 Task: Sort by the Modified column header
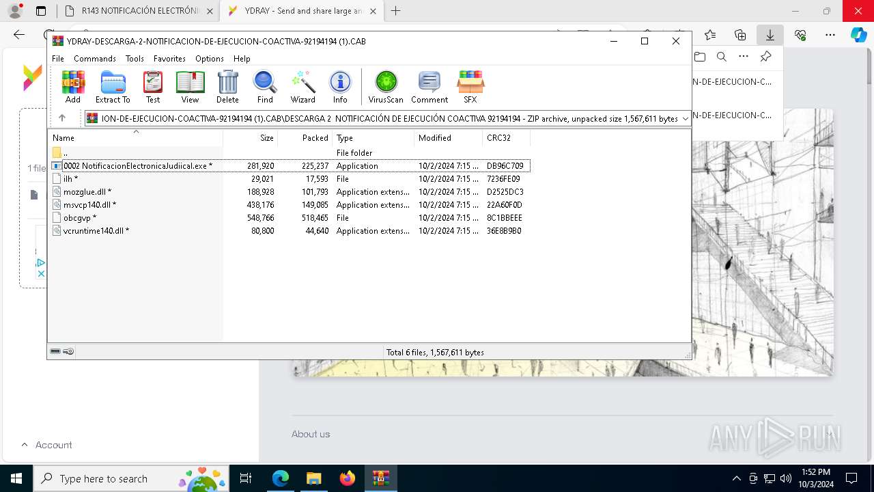click(x=448, y=138)
